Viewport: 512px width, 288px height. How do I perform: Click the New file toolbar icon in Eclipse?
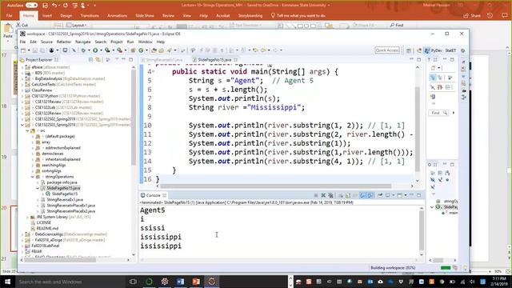pyautogui.click(x=23, y=50)
